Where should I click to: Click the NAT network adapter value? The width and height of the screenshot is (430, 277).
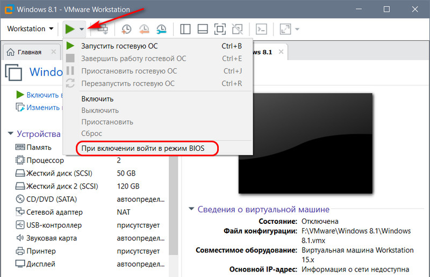[124, 212]
